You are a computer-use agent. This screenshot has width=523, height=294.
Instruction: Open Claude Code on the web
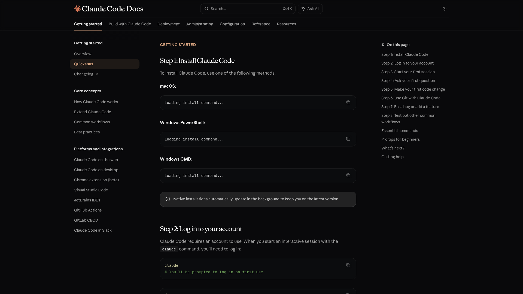(105, 160)
